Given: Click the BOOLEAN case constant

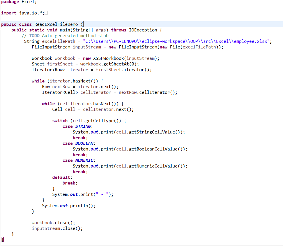Looking at the screenshot, I should coord(84,143).
